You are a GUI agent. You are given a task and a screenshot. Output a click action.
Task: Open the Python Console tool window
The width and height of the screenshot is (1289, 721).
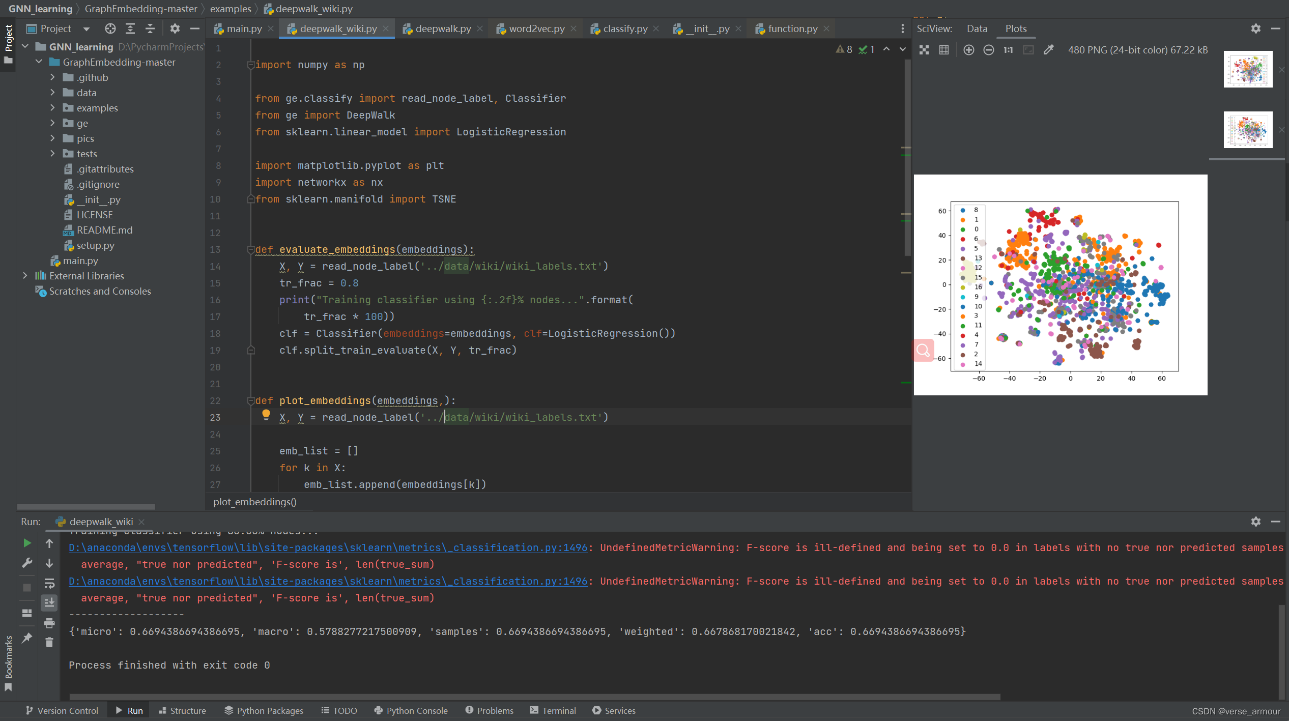(411, 711)
